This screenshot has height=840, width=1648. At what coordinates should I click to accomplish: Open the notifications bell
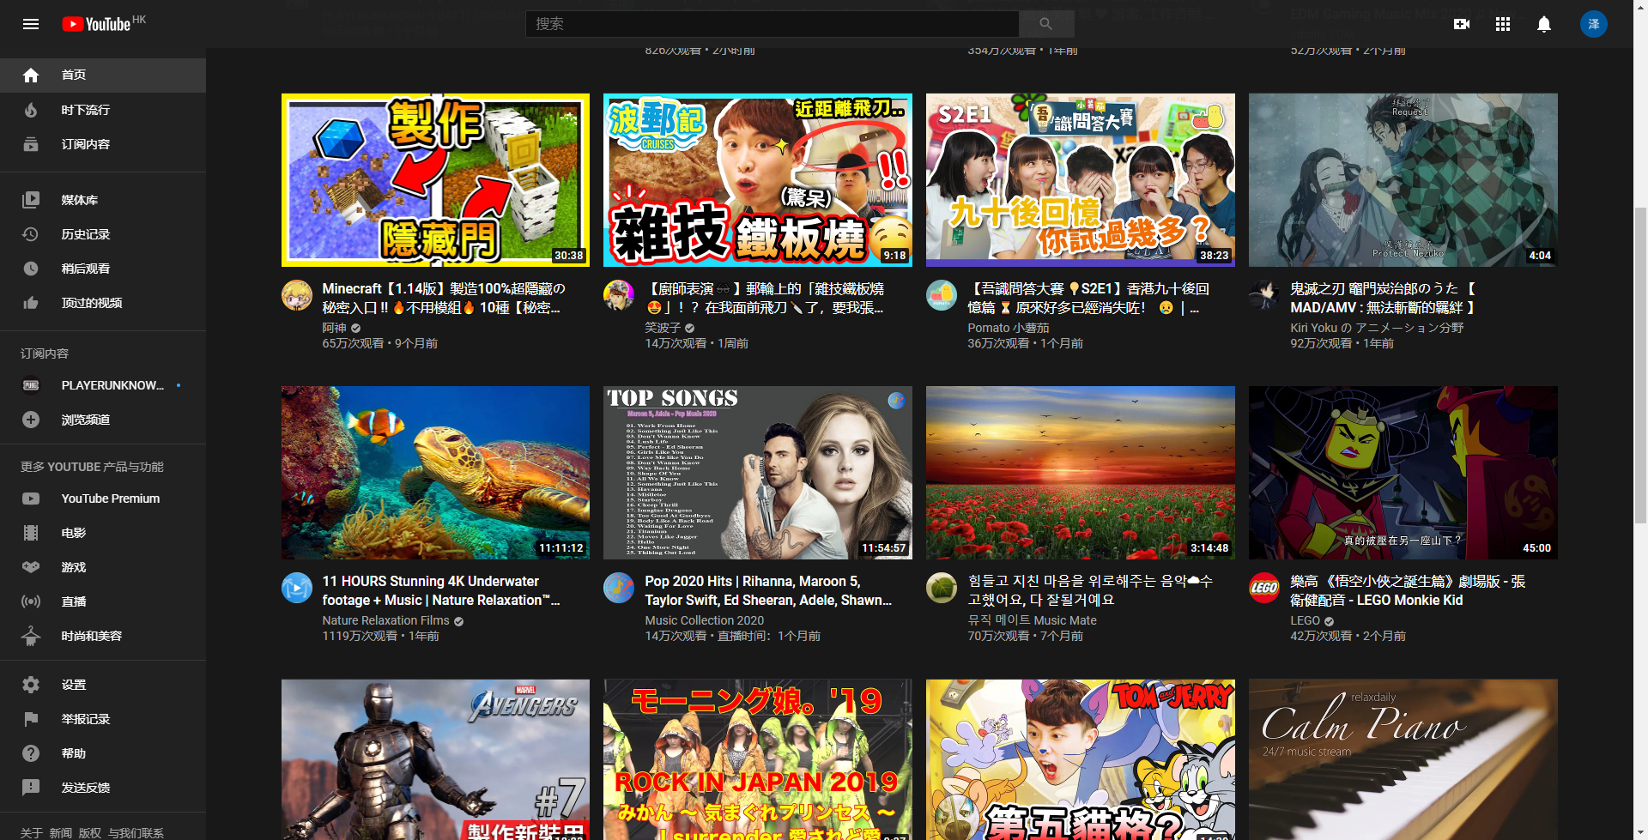click(x=1544, y=24)
